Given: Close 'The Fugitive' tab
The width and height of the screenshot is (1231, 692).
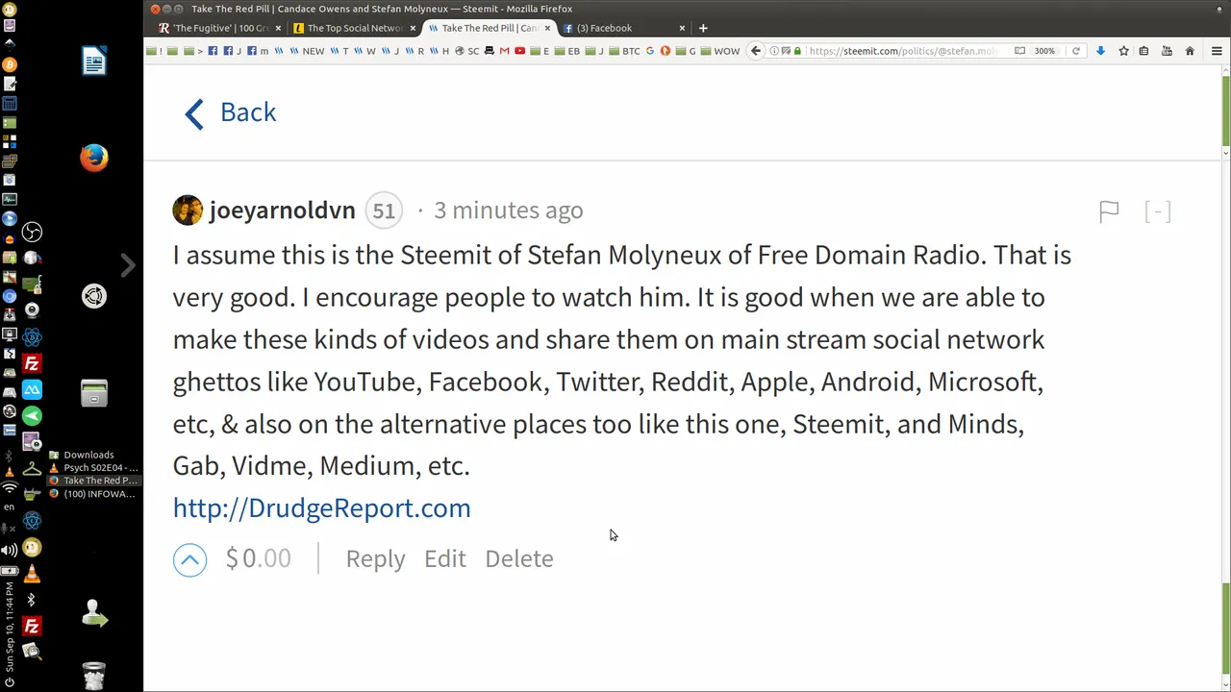Looking at the screenshot, I should [278, 28].
